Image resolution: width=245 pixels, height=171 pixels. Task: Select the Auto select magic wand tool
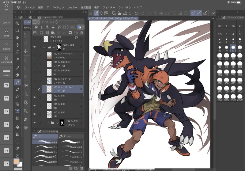click(x=17, y=59)
